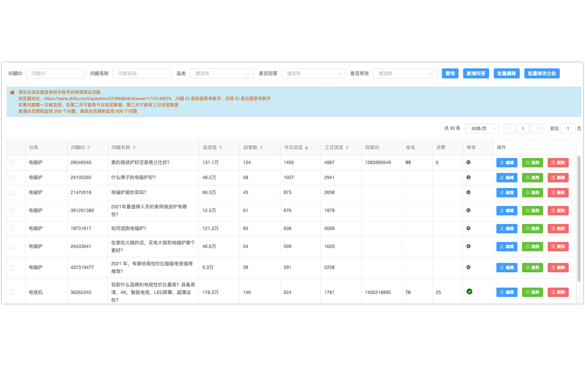Select page 1 in pagination
The height and width of the screenshot is (366, 585).
click(x=523, y=129)
